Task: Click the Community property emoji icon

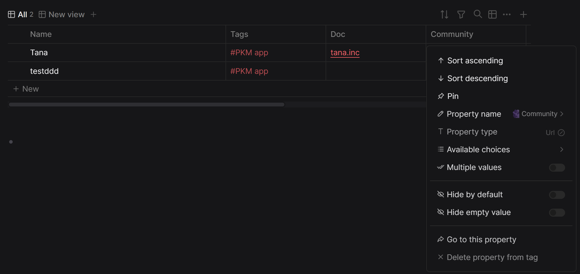Action: coord(516,114)
